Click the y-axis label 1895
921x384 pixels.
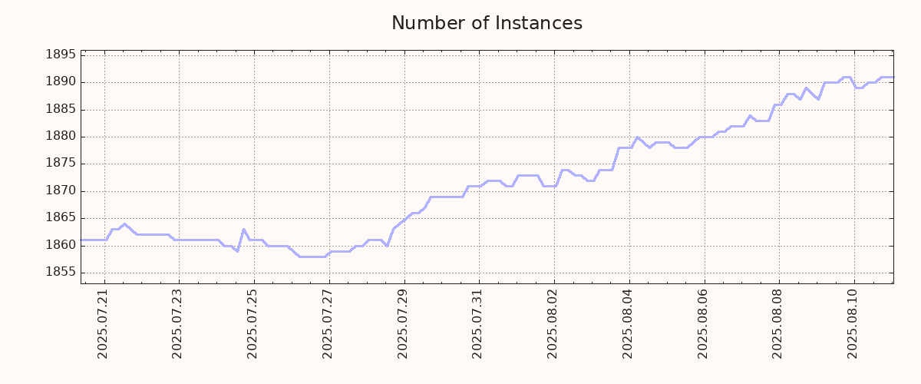[59, 55]
